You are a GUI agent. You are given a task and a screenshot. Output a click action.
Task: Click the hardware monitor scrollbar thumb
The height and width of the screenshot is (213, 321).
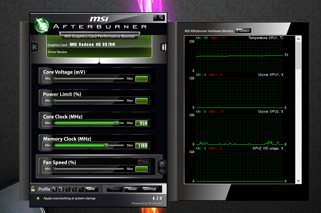[x=299, y=56]
